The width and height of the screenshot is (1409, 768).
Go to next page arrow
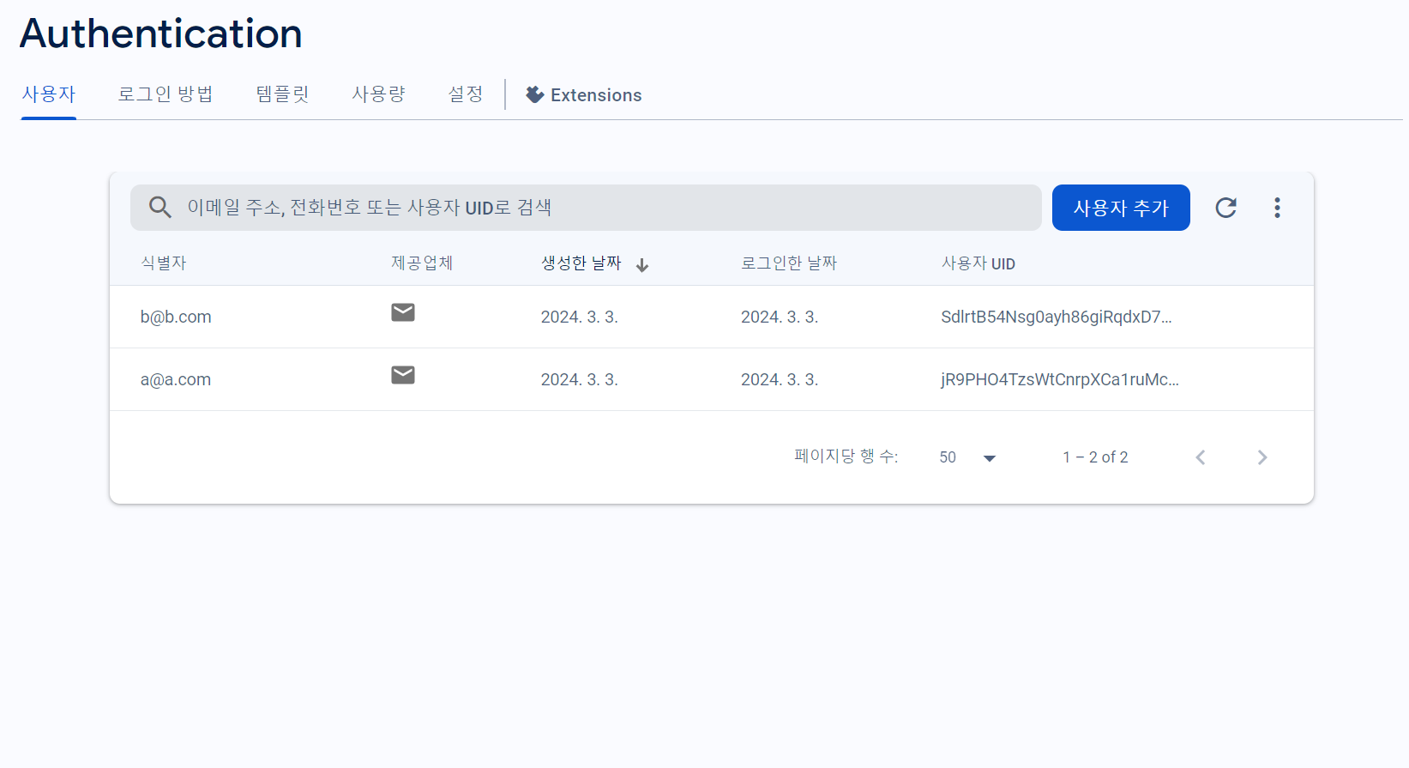pyautogui.click(x=1262, y=457)
